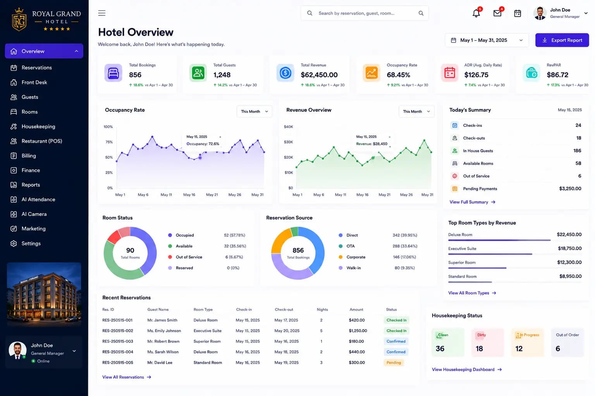Click the Check-ins summary icon
This screenshot has height=396, width=595.
(x=455, y=125)
